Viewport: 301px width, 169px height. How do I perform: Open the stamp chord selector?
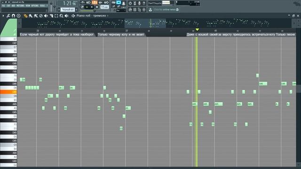(x=18, y=15)
